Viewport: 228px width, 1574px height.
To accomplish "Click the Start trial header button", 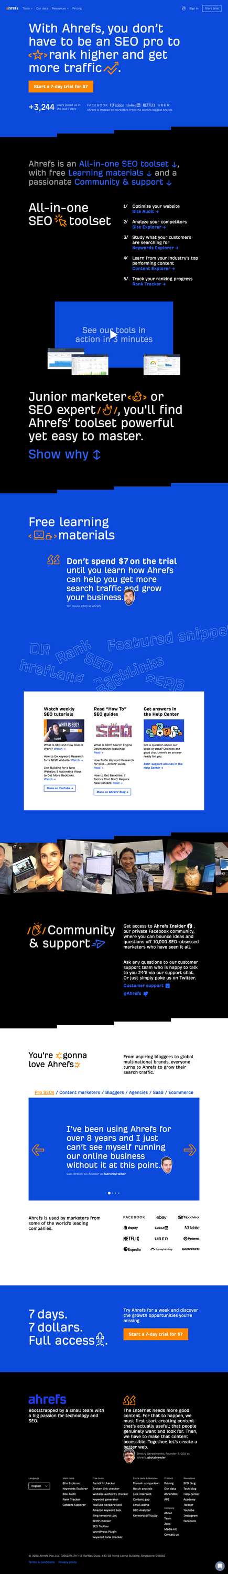I will pyautogui.click(x=212, y=8).
